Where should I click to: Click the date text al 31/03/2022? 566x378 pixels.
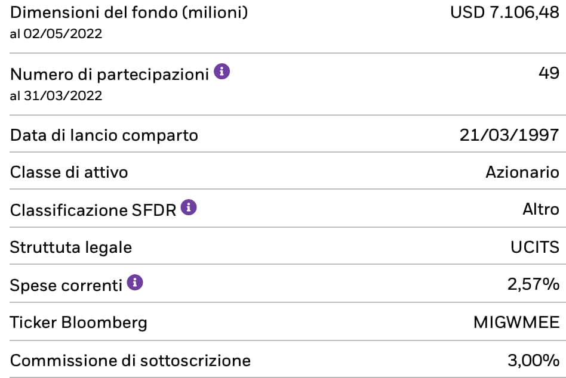pyautogui.click(x=56, y=96)
